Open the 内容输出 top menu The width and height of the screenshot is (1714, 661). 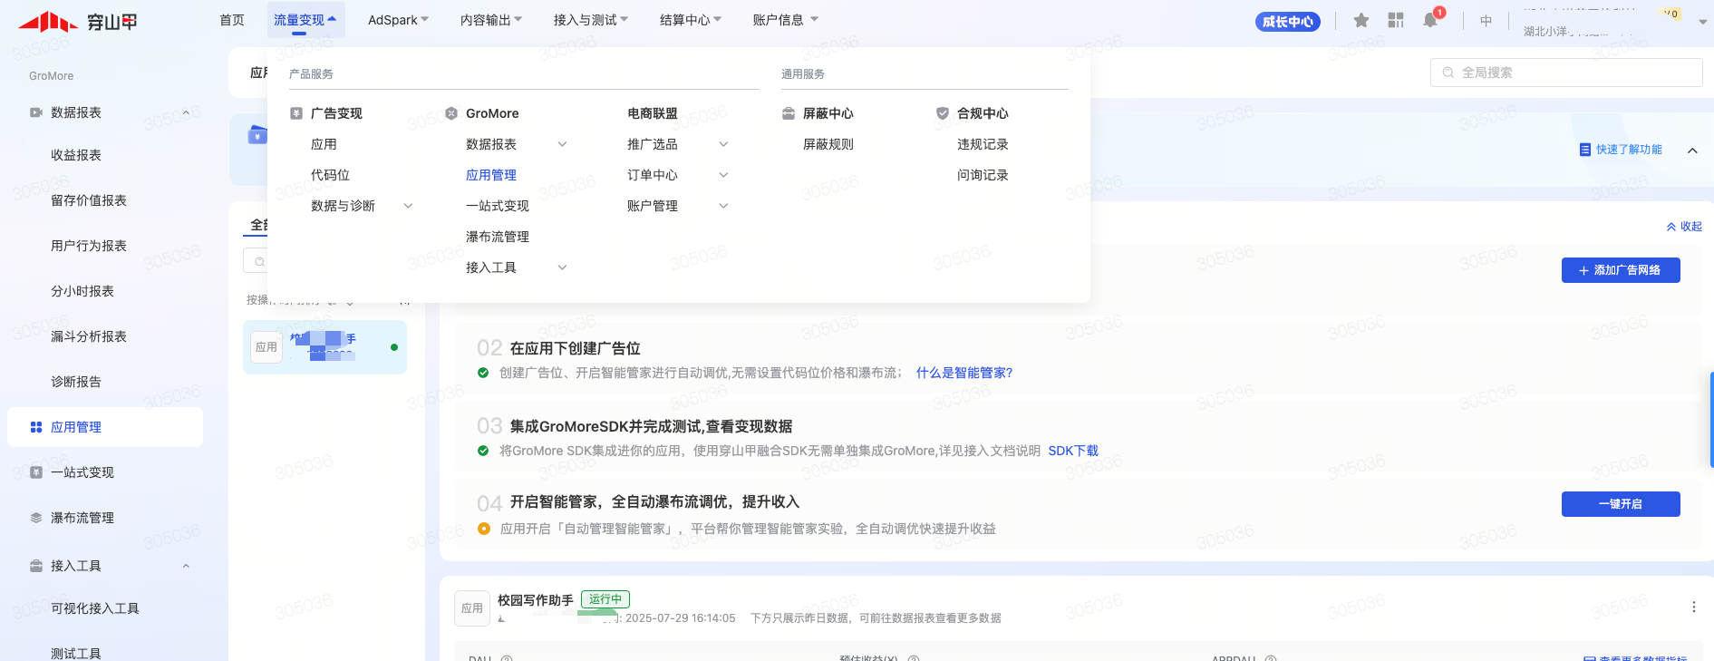pyautogui.click(x=490, y=20)
